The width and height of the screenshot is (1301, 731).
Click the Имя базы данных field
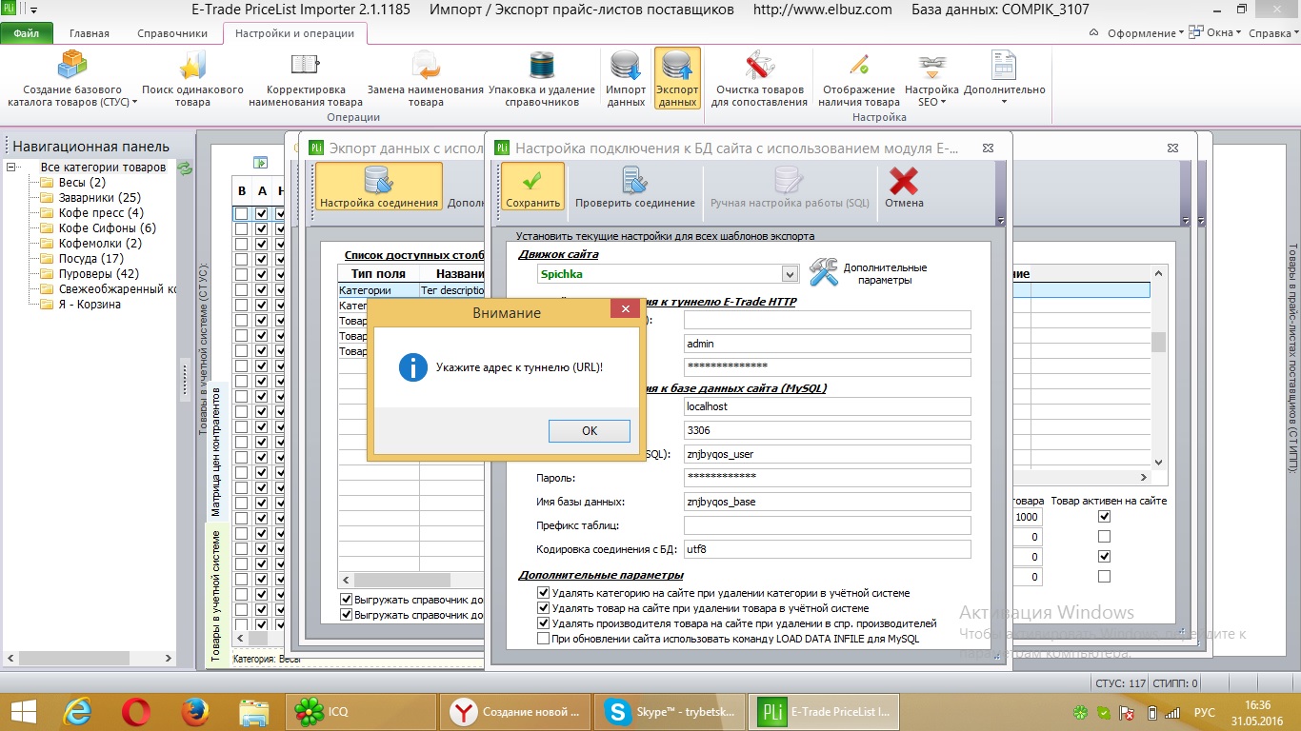pos(827,502)
